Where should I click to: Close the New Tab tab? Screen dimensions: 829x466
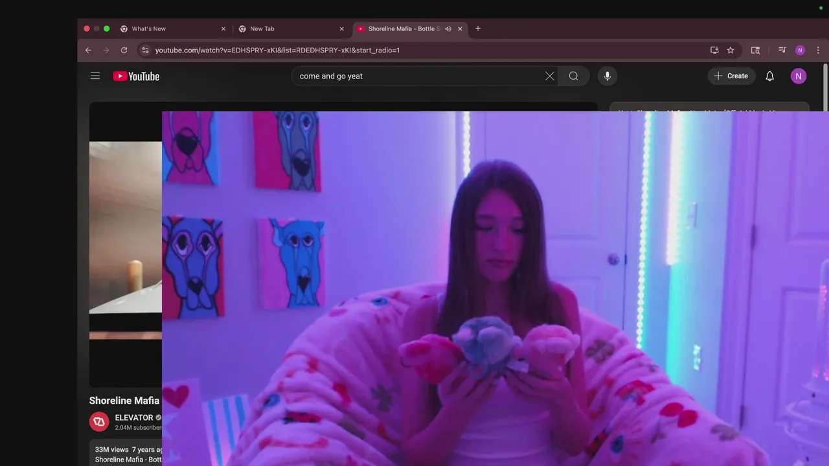342,28
